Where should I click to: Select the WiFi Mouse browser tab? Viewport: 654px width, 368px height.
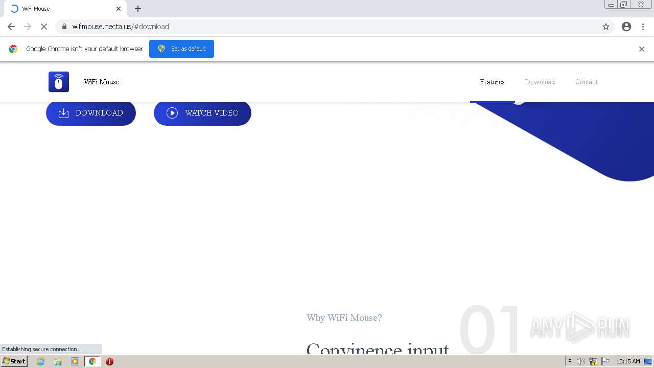click(65, 9)
